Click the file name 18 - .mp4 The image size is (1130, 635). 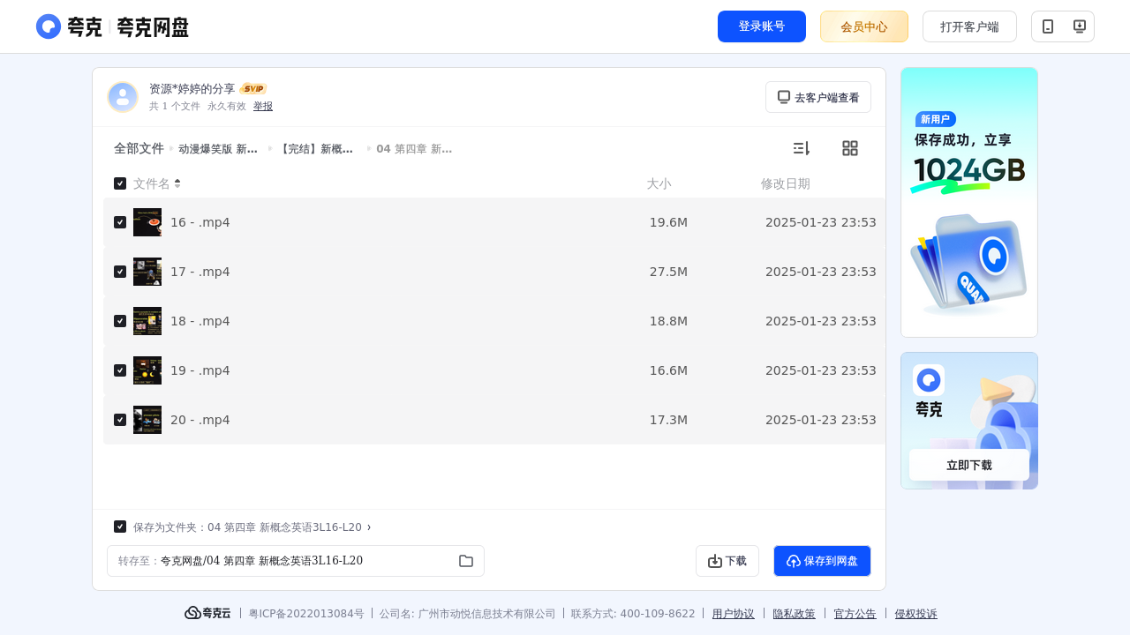point(200,321)
